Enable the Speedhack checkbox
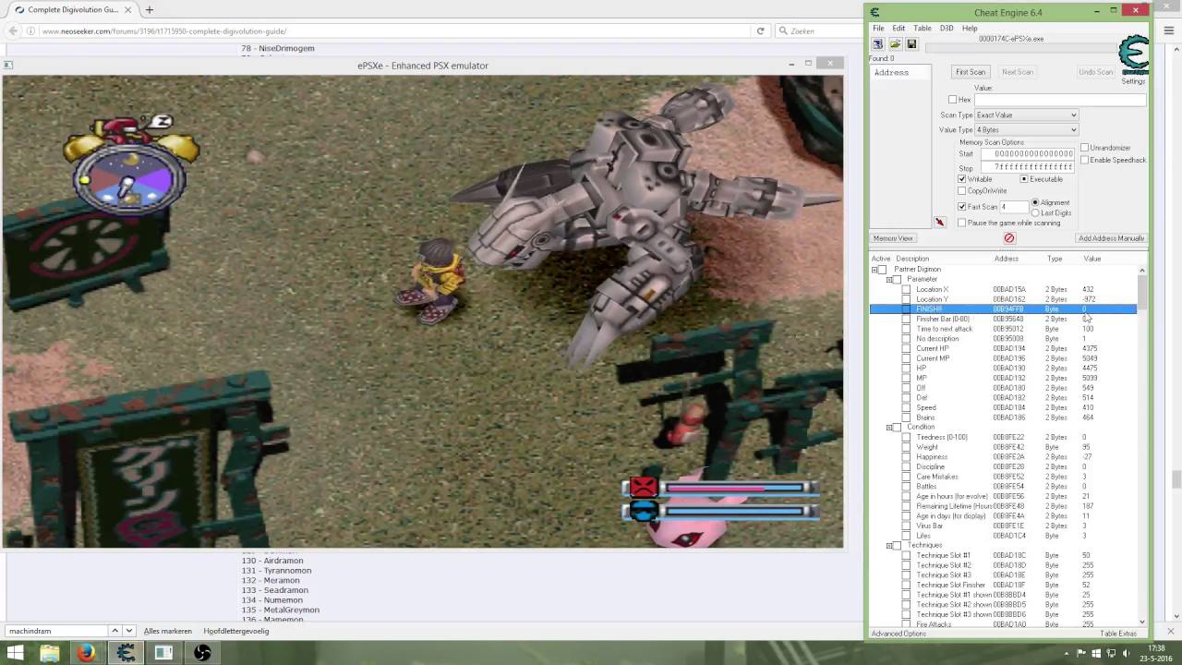The image size is (1182, 665). [1084, 160]
